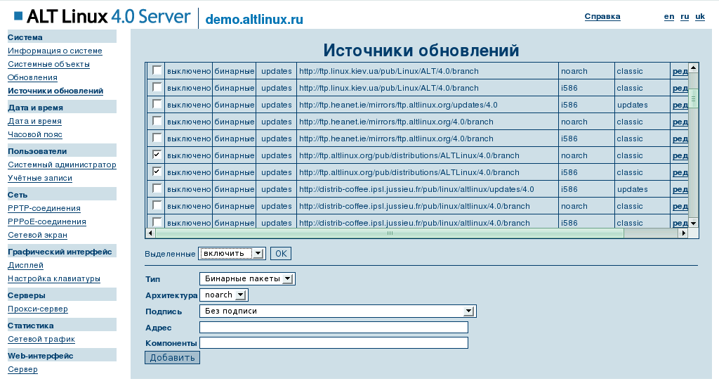Click the Добавить button

point(172,357)
